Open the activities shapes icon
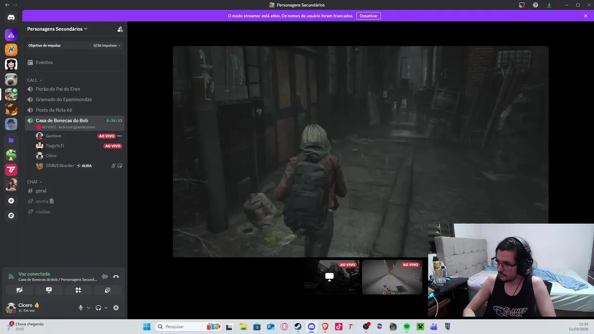594x334 pixels. tap(78, 290)
